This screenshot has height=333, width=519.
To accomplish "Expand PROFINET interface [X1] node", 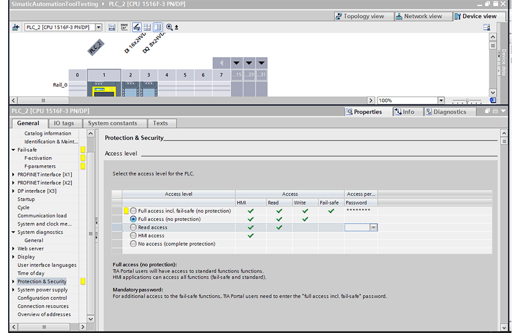I will tap(13, 175).
